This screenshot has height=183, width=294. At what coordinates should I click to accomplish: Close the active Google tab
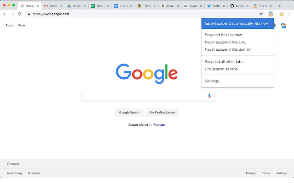pyautogui.click(x=38, y=6)
